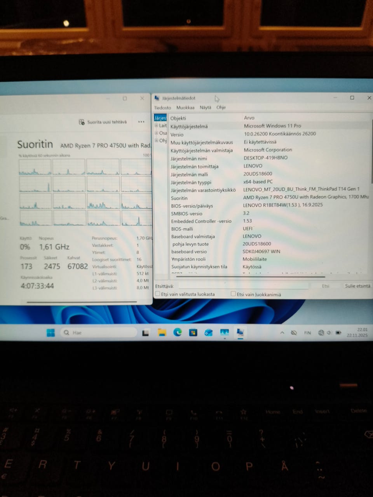Select the Järjestelmän nimi row

coord(270,158)
